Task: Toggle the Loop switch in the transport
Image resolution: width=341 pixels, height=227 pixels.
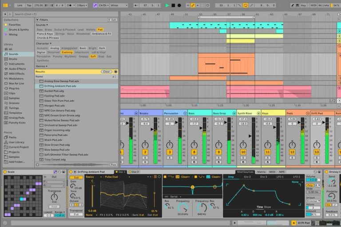Action: (246, 5)
